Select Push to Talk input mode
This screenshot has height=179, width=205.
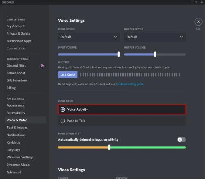click(122, 121)
